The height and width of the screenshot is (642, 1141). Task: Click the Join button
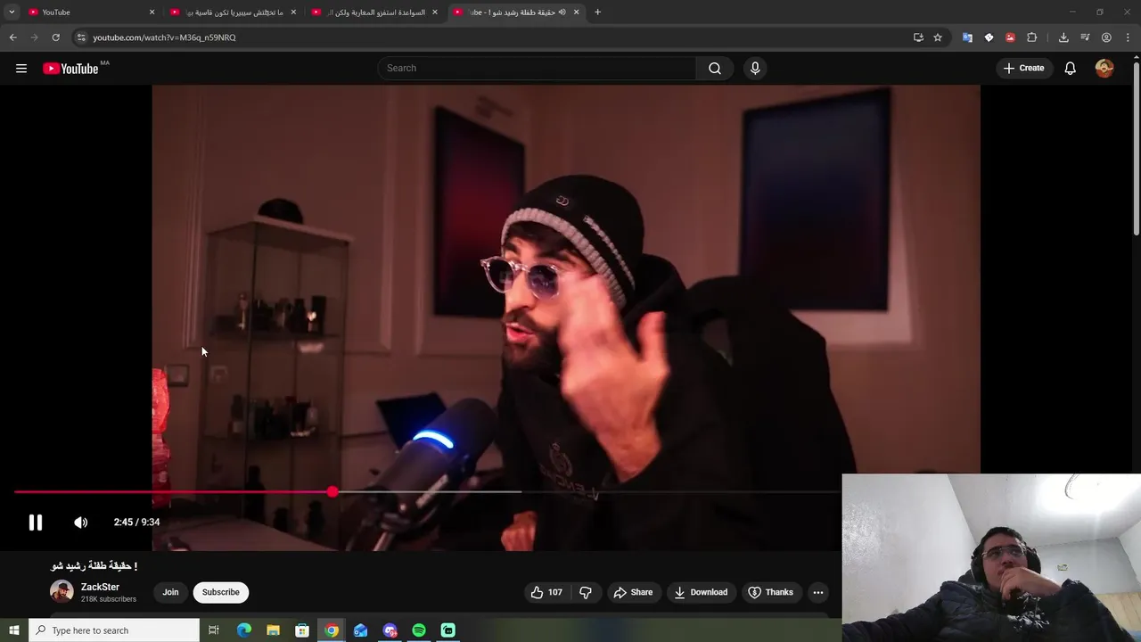coord(170,592)
